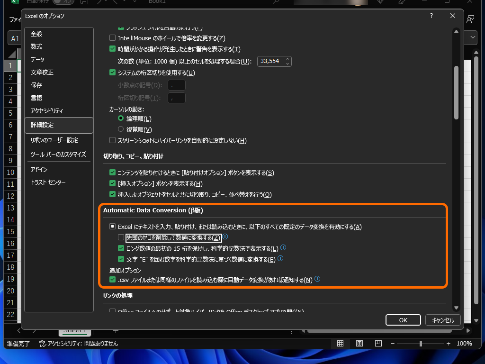Check the 先頭のゼロを削除して数値に変換する option

tap(121, 237)
